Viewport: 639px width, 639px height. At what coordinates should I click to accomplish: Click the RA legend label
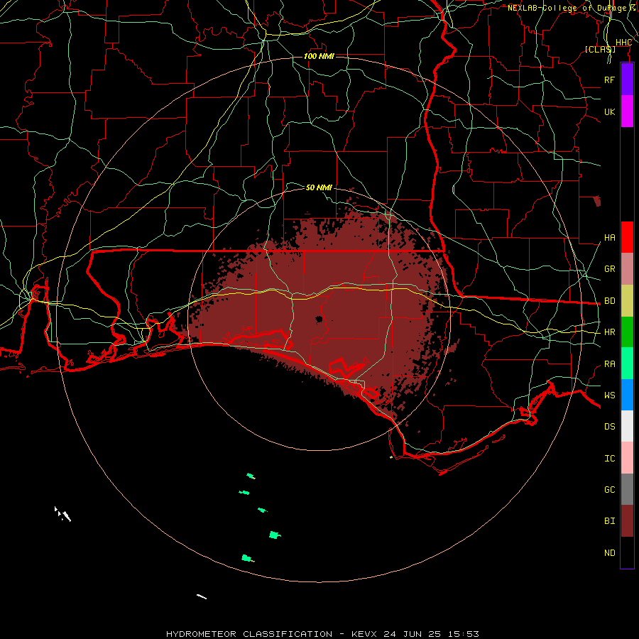pos(609,364)
